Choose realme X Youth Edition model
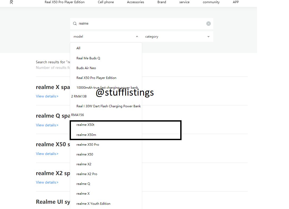 pos(93,204)
